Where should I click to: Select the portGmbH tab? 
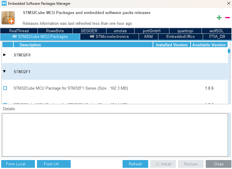[x=151, y=31]
